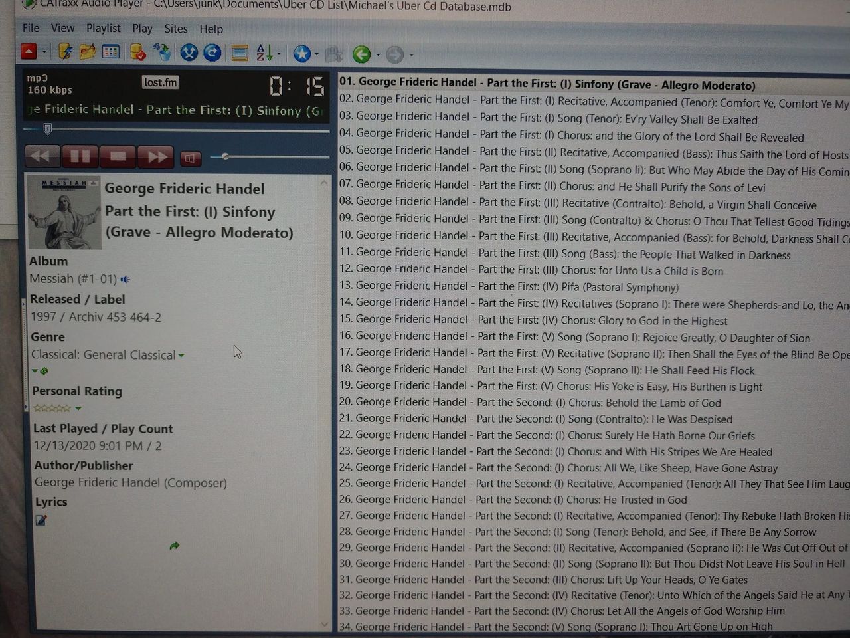Toggle the mute button beside volume slider
850x638 pixels.
coord(189,158)
